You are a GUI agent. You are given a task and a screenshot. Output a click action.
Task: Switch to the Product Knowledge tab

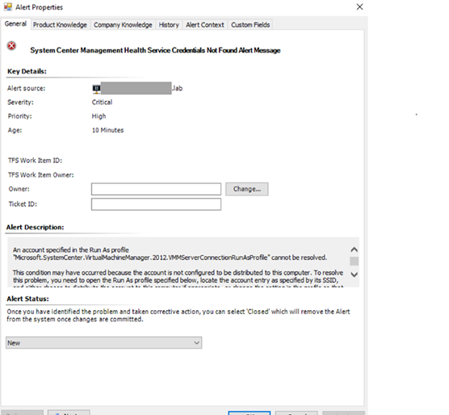pyautogui.click(x=60, y=25)
